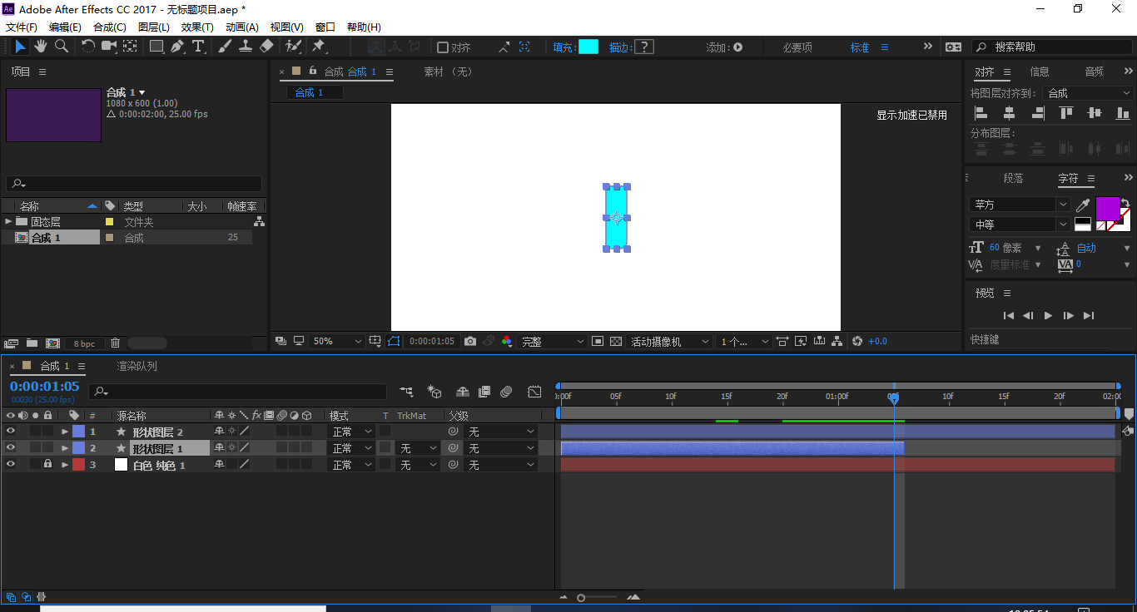This screenshot has width=1137, height=612.
Task: Hide 白色 纯色 1 layer eye icon
Action: (x=11, y=465)
